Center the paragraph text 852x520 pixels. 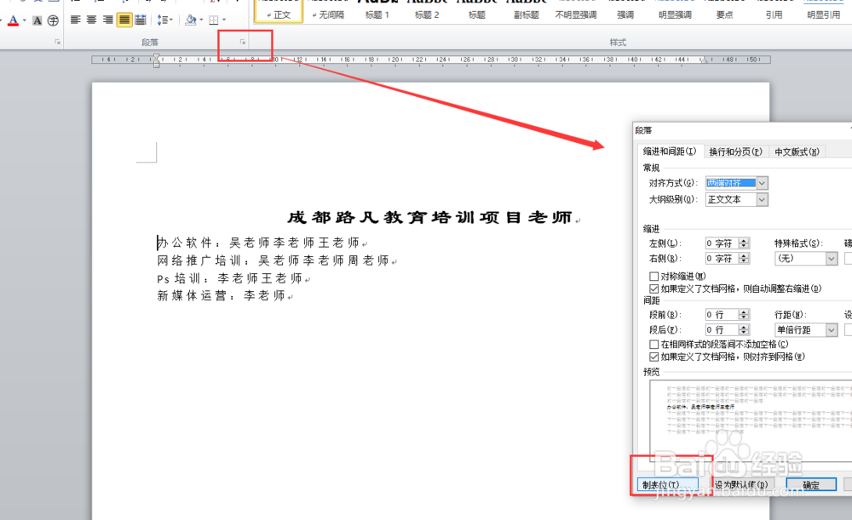[91, 20]
